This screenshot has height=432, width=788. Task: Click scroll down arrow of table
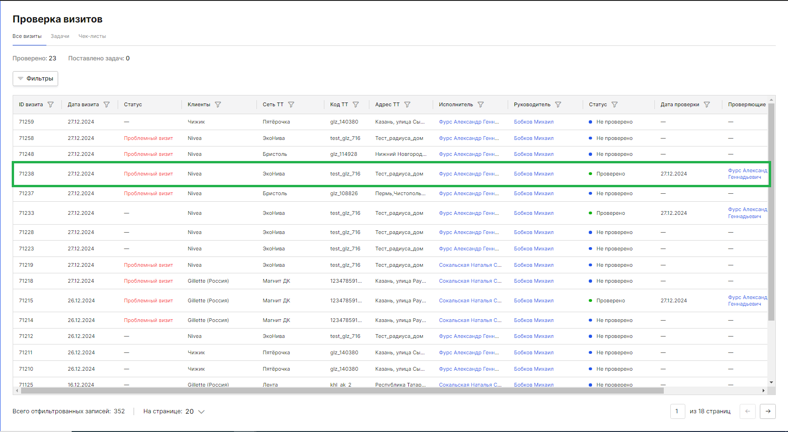[x=772, y=382]
